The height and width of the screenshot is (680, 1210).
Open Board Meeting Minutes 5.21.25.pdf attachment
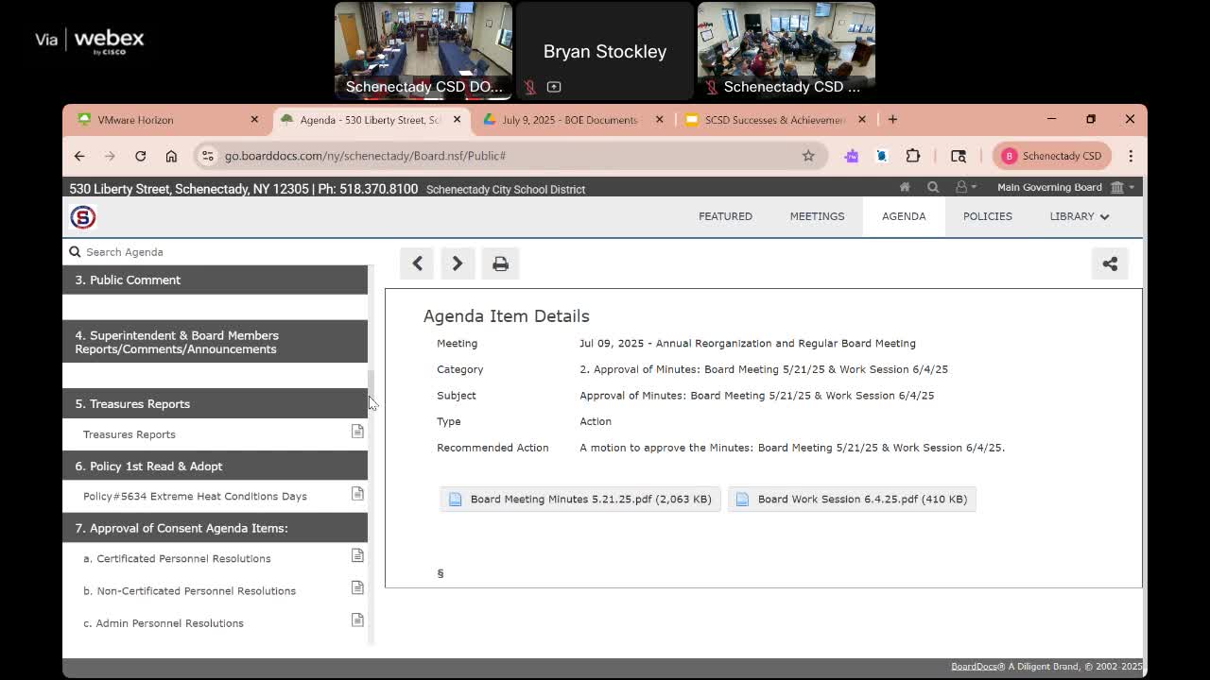pyautogui.click(x=580, y=499)
